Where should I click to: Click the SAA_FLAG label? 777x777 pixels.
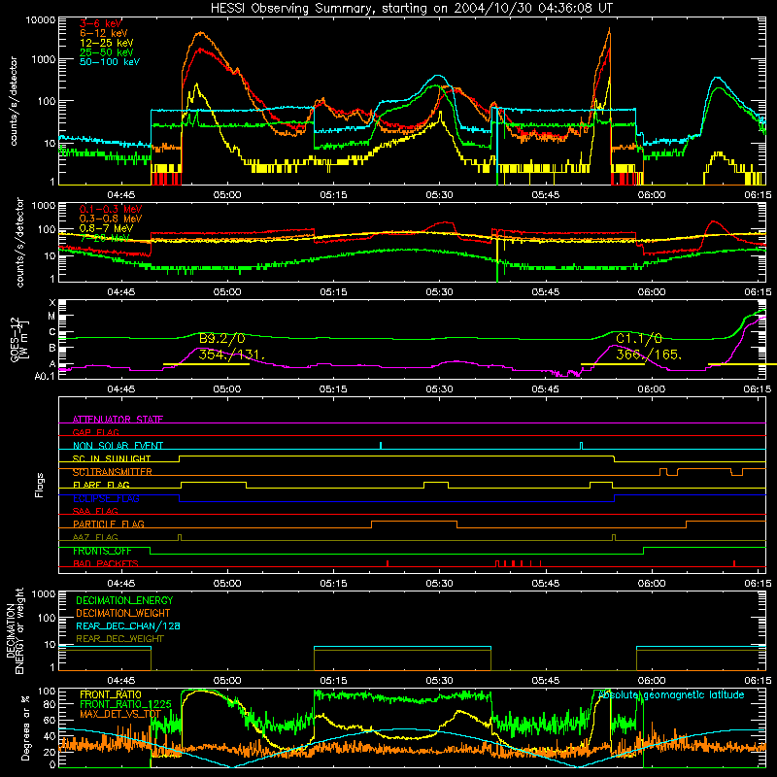click(x=95, y=511)
